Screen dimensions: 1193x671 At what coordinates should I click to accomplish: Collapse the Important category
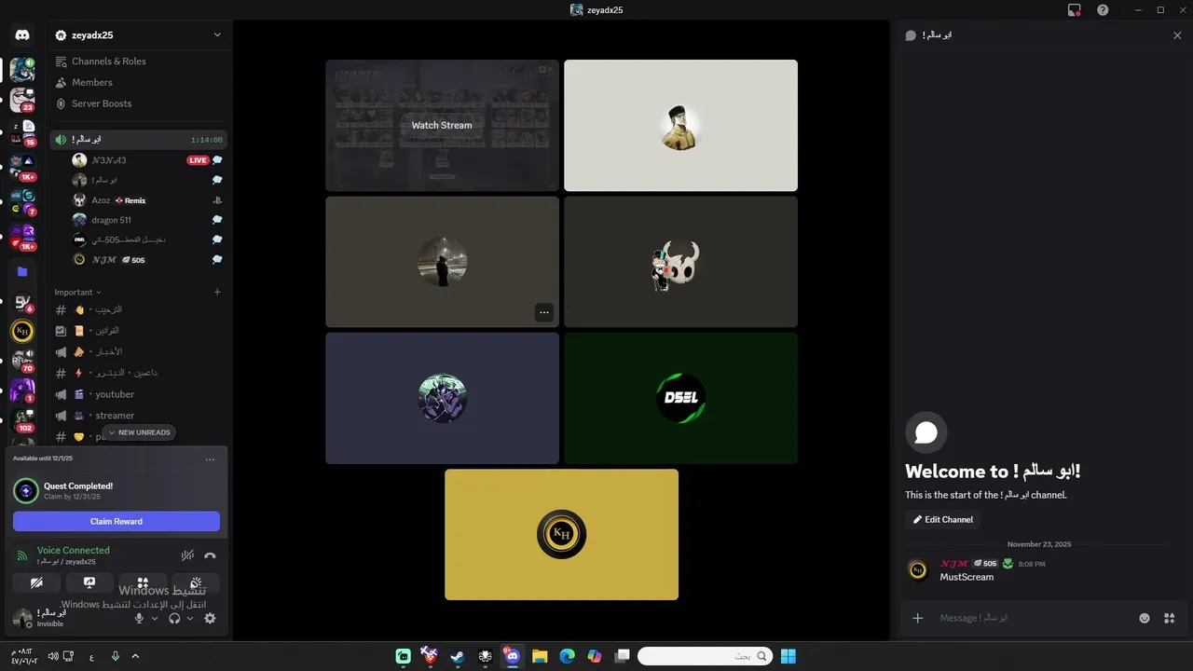[77, 293]
